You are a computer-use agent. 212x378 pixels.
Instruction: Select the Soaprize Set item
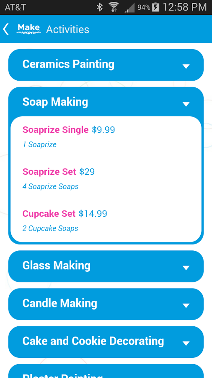click(106, 178)
